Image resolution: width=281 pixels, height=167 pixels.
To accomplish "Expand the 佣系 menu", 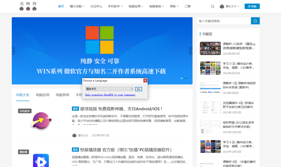I will tap(174, 6).
